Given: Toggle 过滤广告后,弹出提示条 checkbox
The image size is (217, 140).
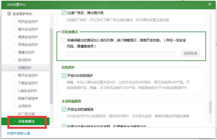Looking at the screenshot, I should [64, 13].
